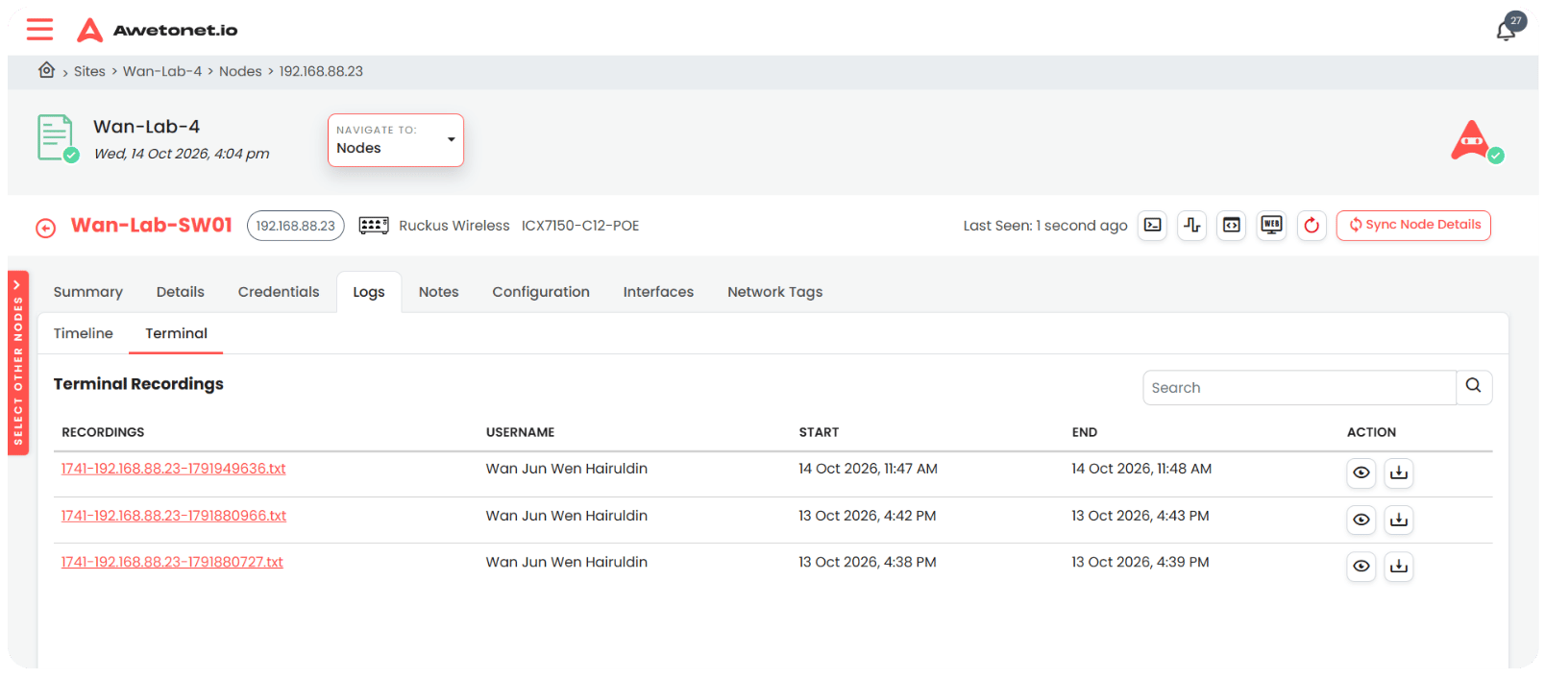The image size is (1545, 678).
Task: Download recording ending in 1791880966.txt
Action: (x=1399, y=520)
